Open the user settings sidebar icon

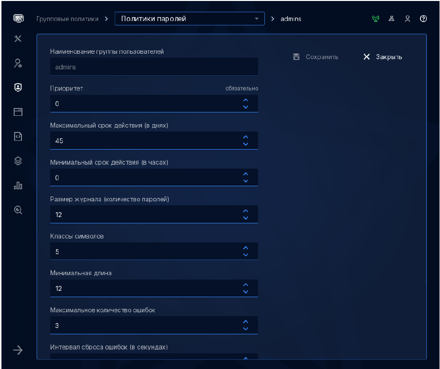click(18, 63)
